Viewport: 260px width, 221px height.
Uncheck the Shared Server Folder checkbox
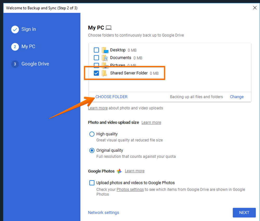pyautogui.click(x=96, y=73)
